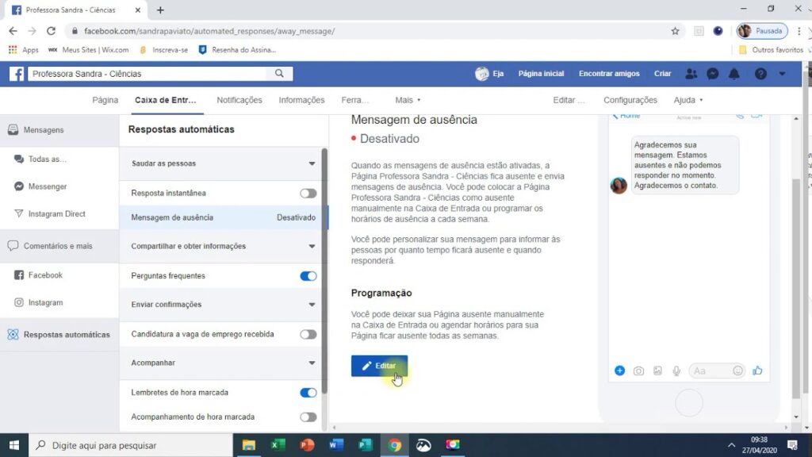The image size is (812, 457).
Task: Select Mensagem de ausência row
Action: click(223, 217)
